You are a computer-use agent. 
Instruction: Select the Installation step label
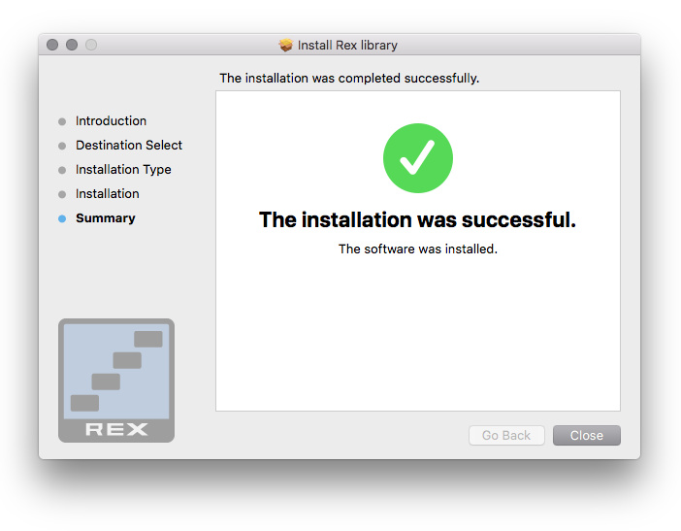pos(108,194)
